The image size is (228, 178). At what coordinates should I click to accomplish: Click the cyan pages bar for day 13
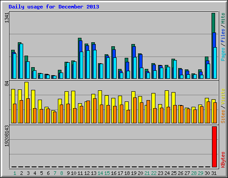95,64
